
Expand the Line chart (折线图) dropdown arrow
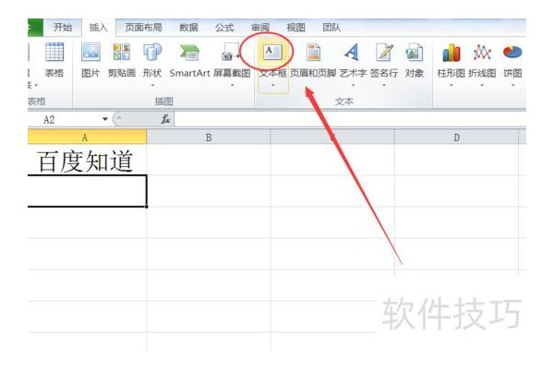coord(482,86)
